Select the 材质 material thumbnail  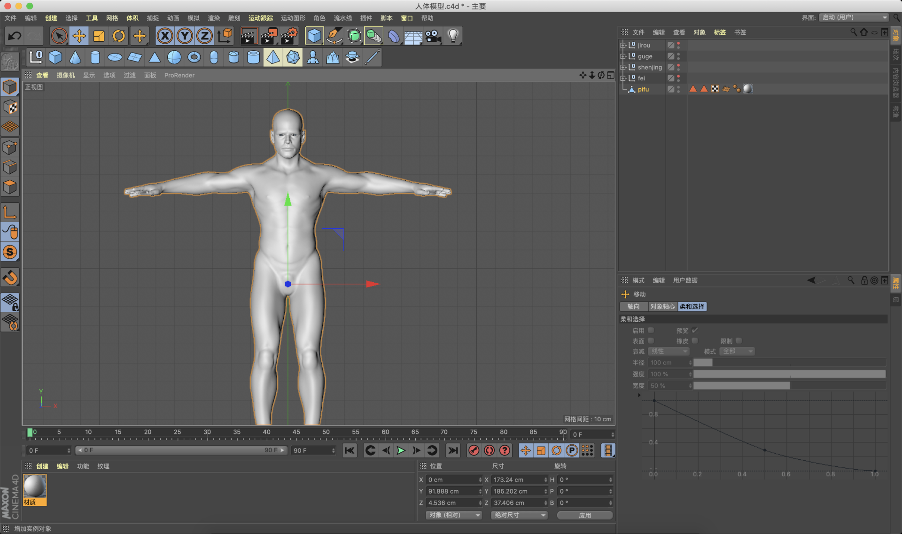pos(35,490)
